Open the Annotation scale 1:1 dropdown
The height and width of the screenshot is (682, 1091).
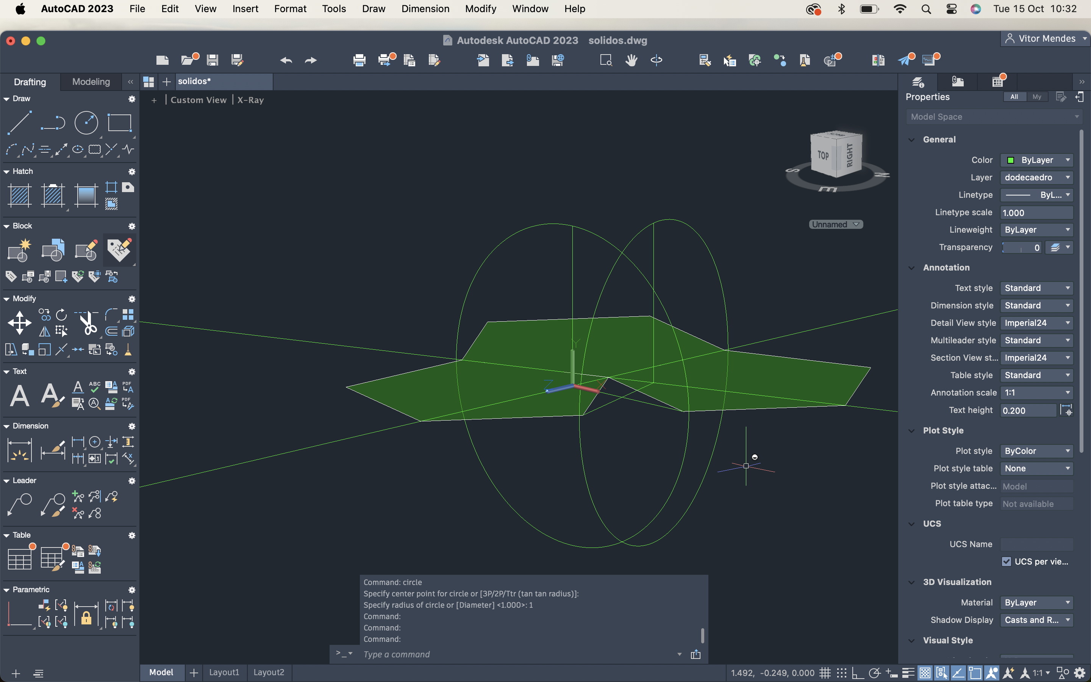[1036, 393]
